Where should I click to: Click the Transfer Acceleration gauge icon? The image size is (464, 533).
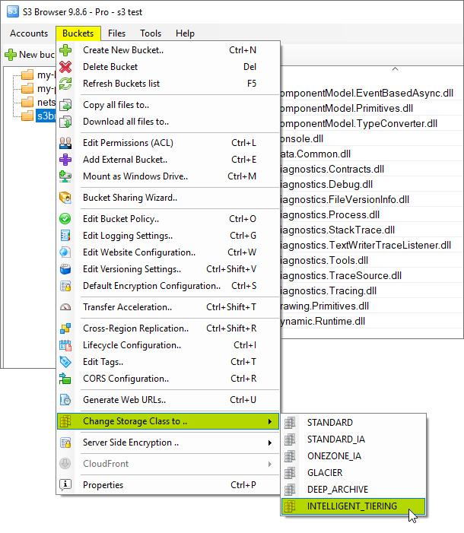[65, 307]
